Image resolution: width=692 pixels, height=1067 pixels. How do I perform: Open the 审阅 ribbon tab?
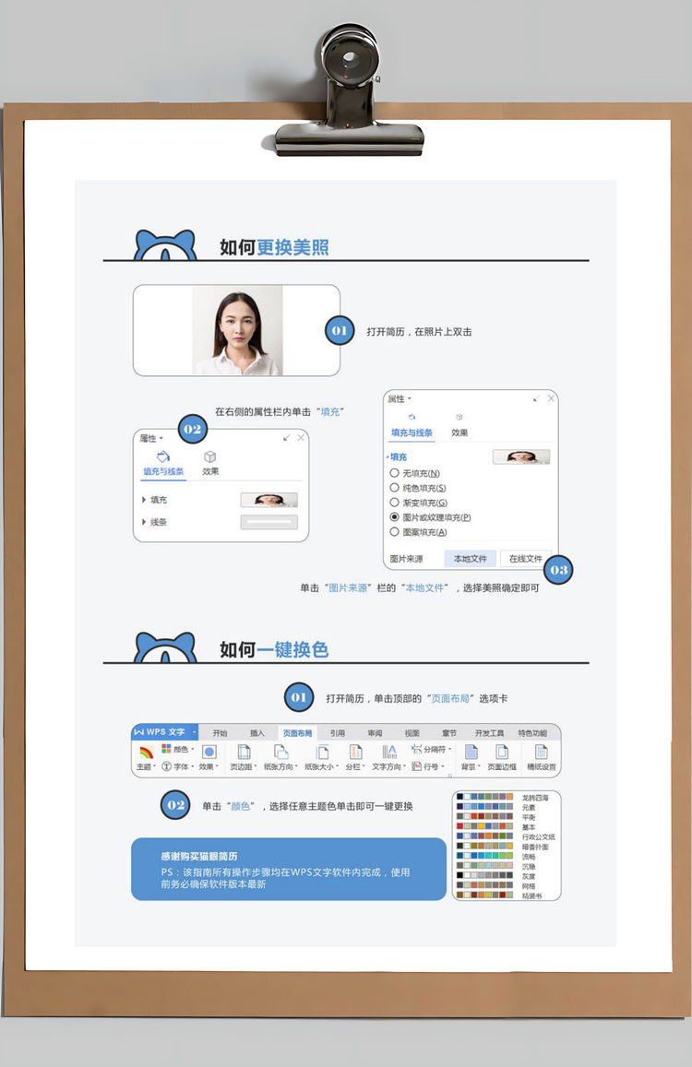pyautogui.click(x=376, y=733)
